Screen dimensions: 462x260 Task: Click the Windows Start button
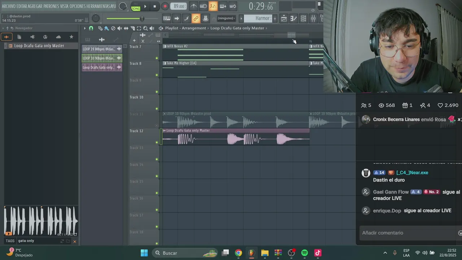coord(144,253)
